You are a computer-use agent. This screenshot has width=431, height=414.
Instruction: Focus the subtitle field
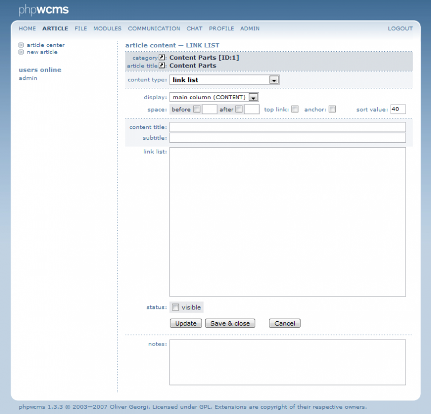pos(288,138)
